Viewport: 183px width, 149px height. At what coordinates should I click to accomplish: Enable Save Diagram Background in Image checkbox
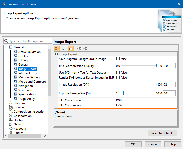[x=118, y=59]
